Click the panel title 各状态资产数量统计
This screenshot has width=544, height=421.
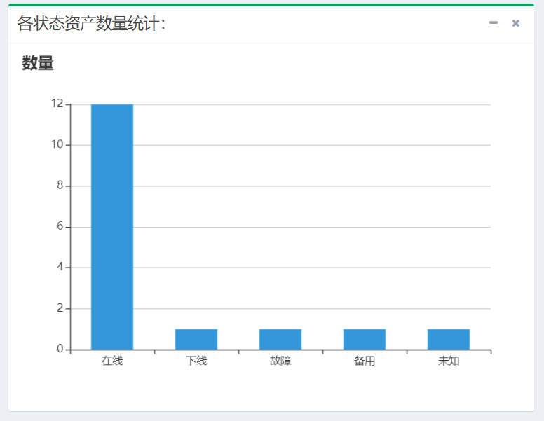click(x=91, y=24)
